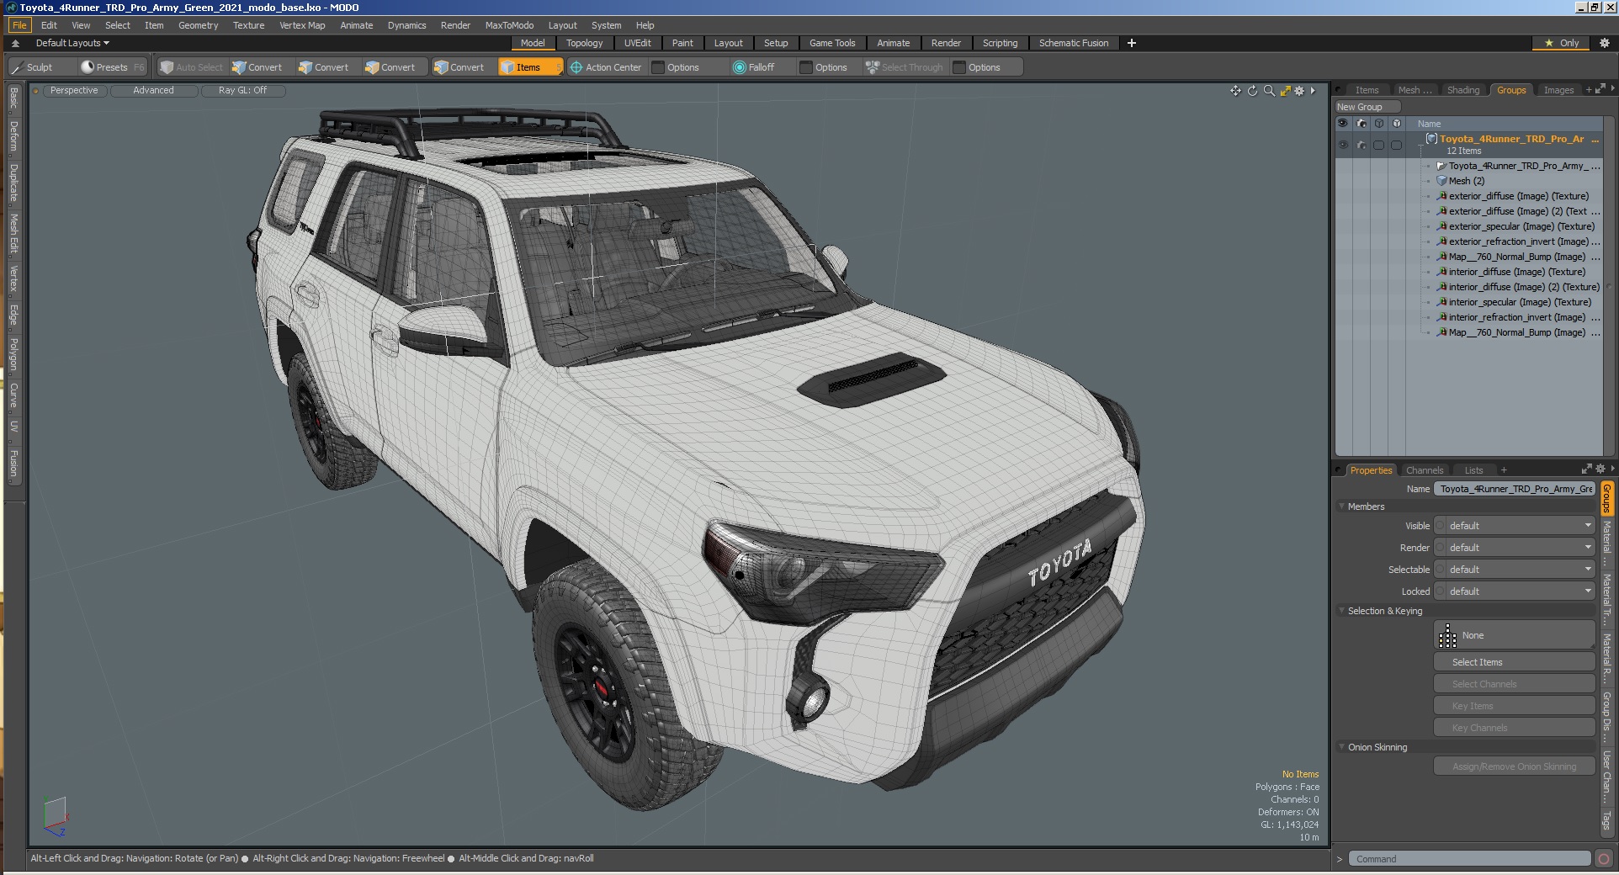This screenshot has height=875, width=1619.
Task: Click the yellow maximize viewport icon
Action: click(1285, 91)
